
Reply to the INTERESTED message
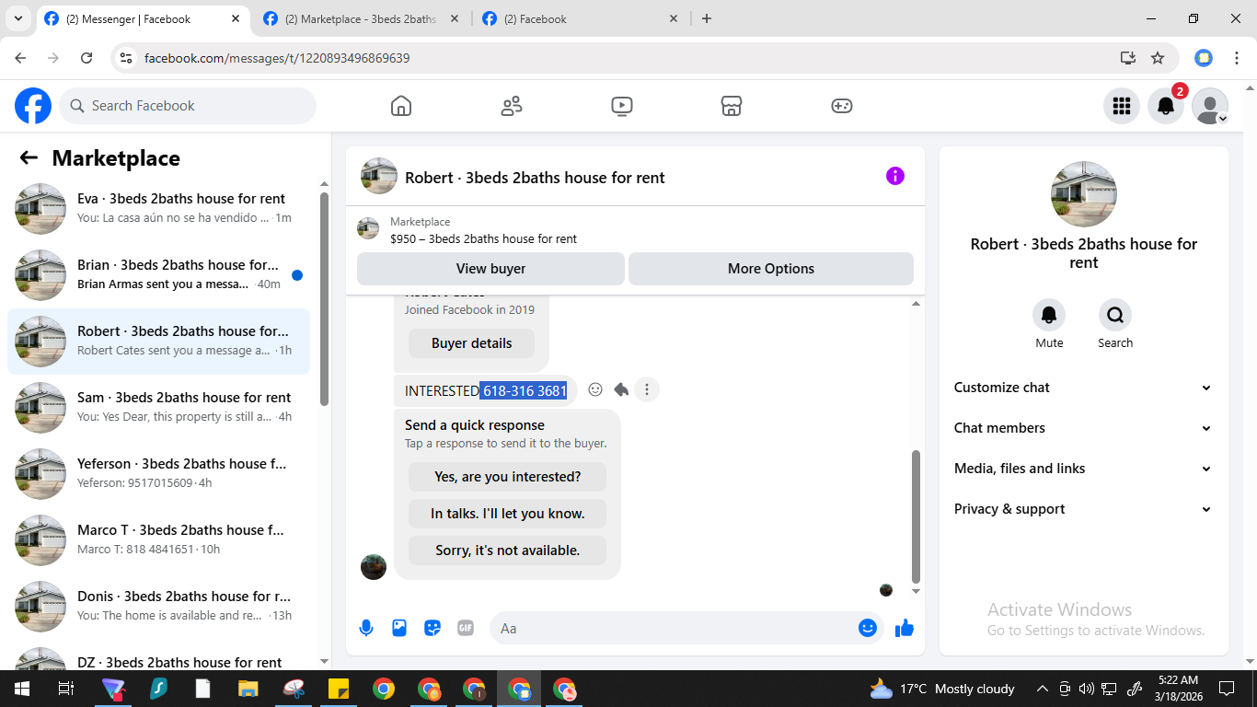[621, 390]
